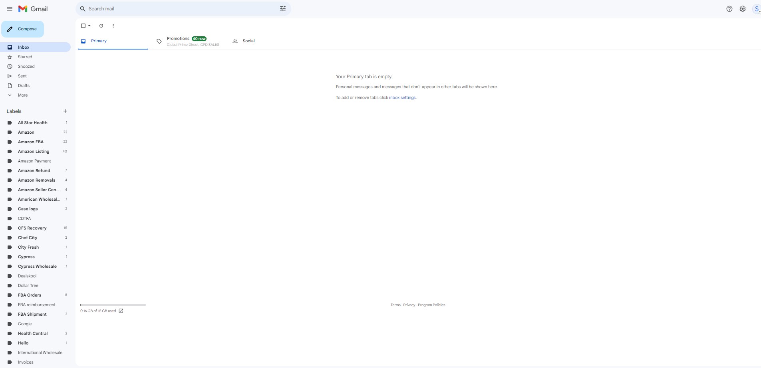Click the search magnifier icon

pyautogui.click(x=83, y=9)
